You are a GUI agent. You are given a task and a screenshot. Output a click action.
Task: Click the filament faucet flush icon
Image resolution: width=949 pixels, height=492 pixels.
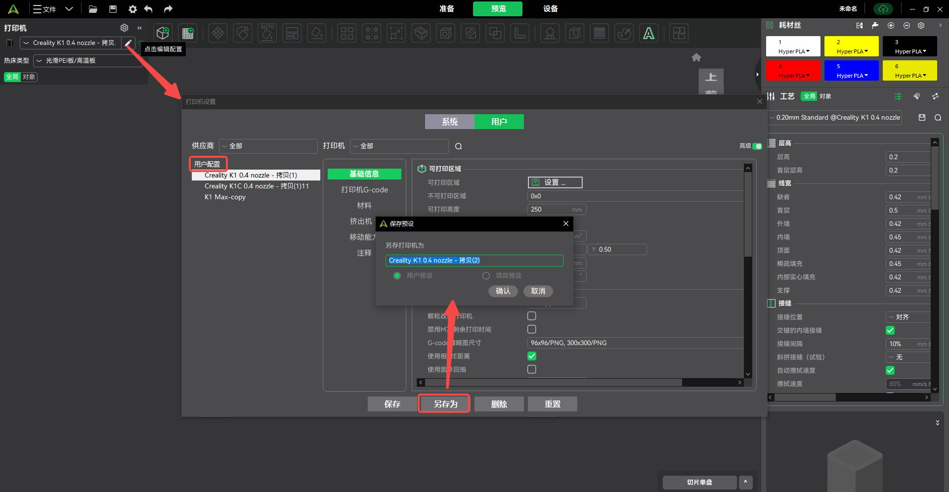(875, 25)
